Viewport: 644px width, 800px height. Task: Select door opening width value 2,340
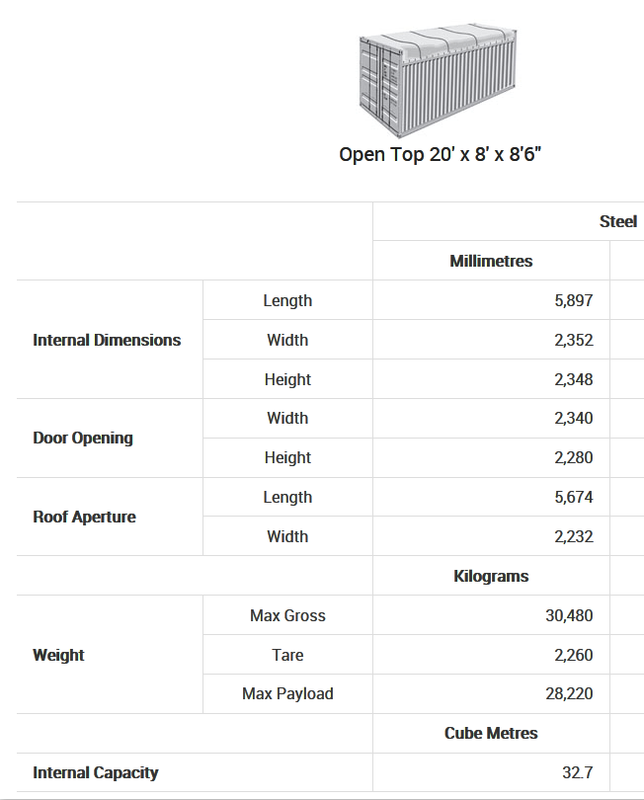point(574,418)
